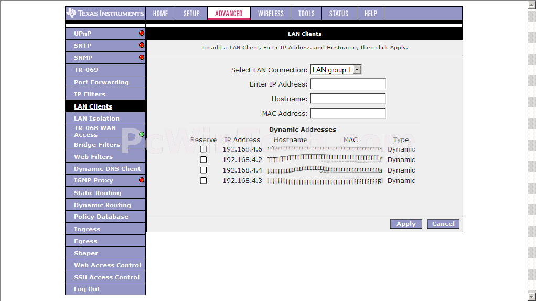
Task: Focus the Enter IP Address field
Action: tap(348, 84)
